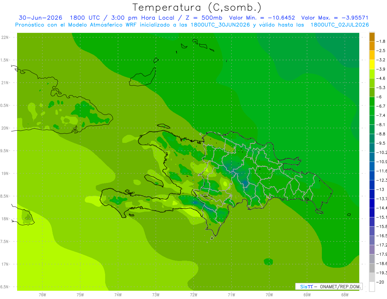Viewport: 387px width, 299px height.
Task: Select the pressure level "Z = 500mb"
Action: click(x=204, y=18)
